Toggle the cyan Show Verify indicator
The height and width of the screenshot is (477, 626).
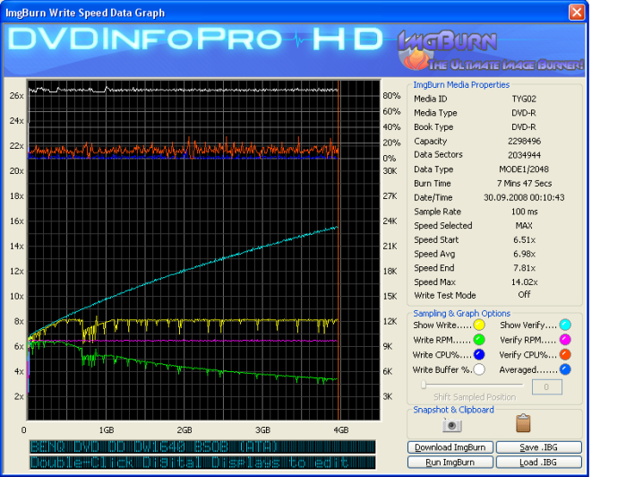565,325
